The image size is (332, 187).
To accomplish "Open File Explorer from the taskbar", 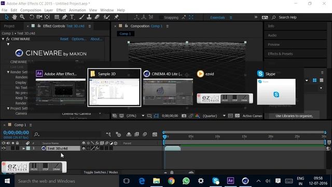I will (x=157, y=181).
